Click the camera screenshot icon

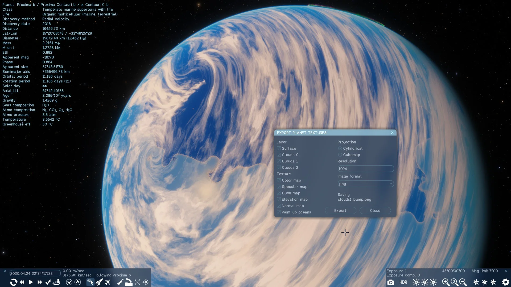(390, 282)
